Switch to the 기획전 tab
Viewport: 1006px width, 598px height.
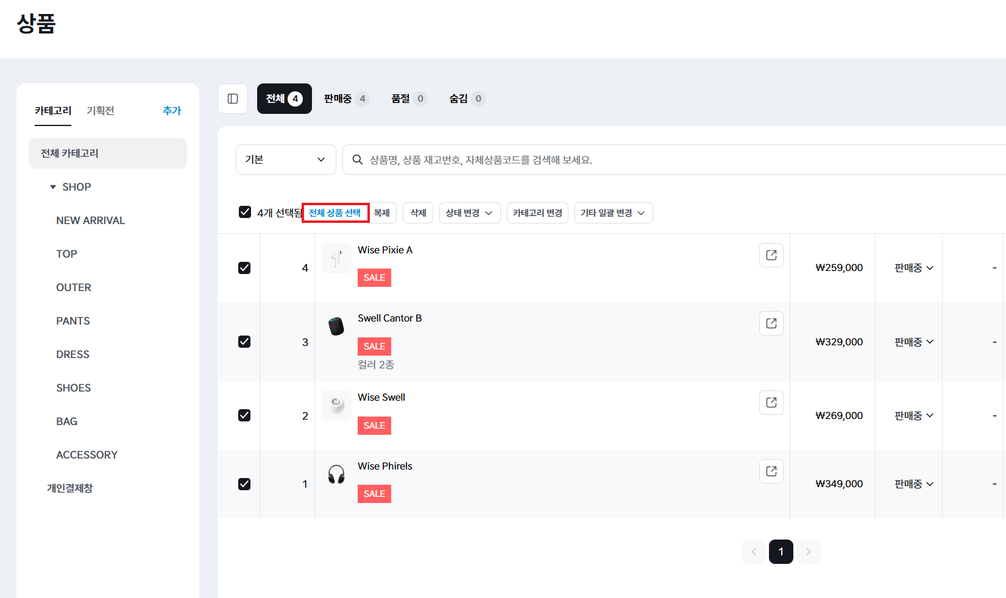tap(101, 111)
